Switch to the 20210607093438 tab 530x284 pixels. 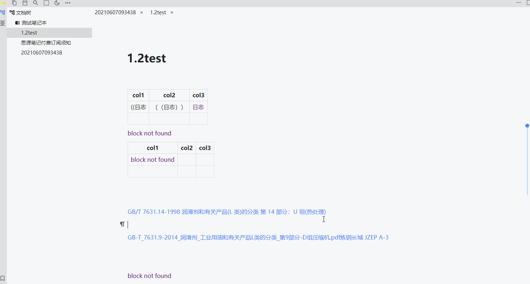115,12
